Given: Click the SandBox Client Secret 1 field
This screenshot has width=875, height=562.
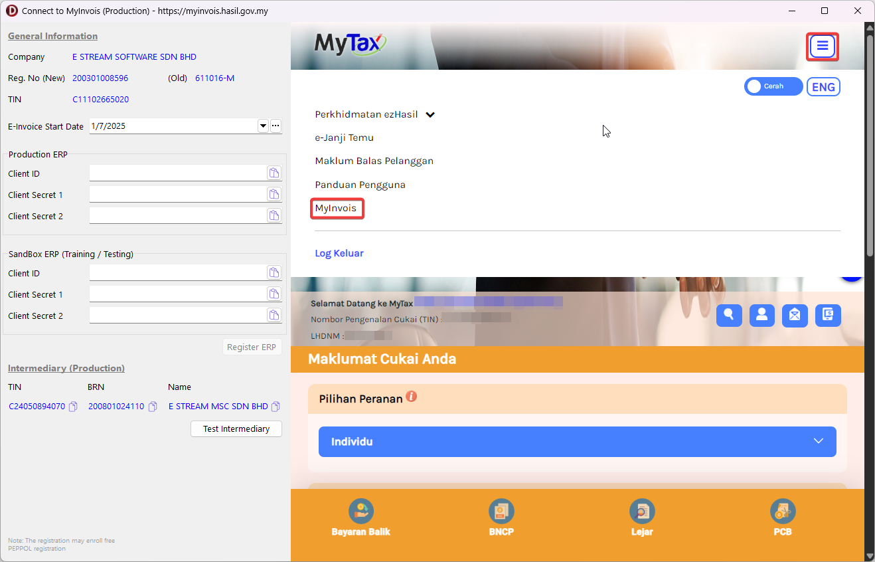Looking at the screenshot, I should point(177,294).
